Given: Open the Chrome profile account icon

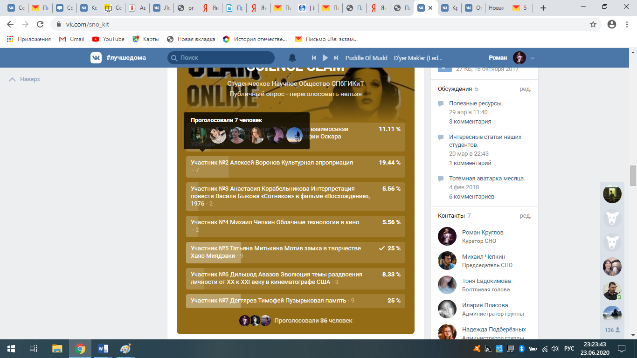Looking at the screenshot, I should pos(612,24).
